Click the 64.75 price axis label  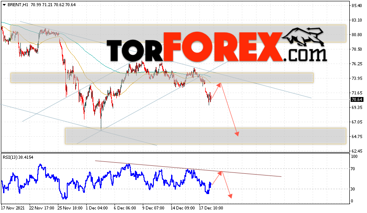point(357,136)
